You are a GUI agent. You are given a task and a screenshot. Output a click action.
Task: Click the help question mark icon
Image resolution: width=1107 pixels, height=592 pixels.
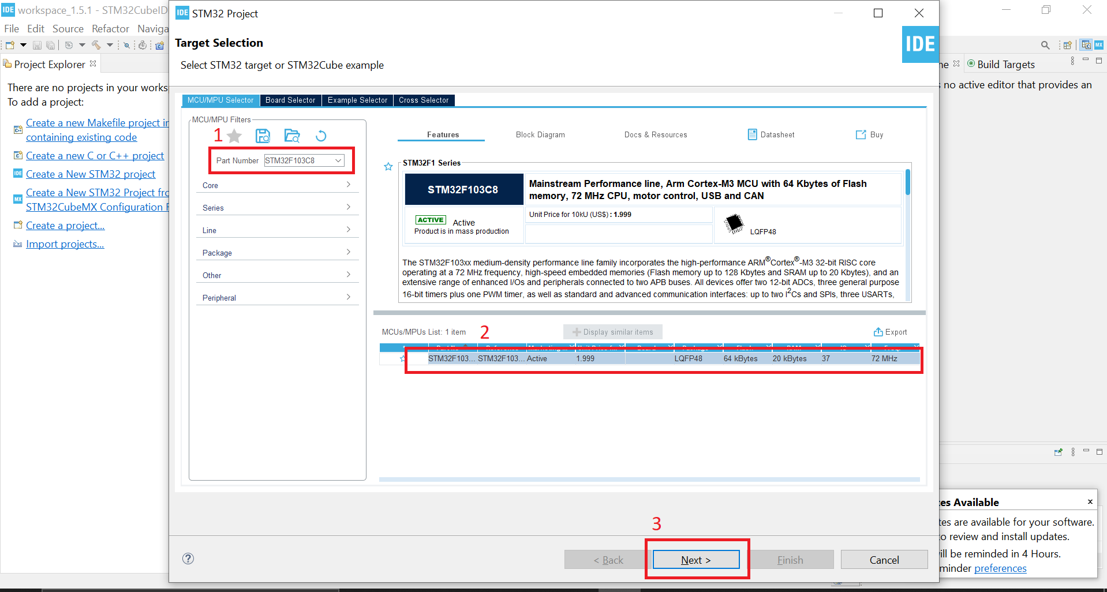pos(188,559)
